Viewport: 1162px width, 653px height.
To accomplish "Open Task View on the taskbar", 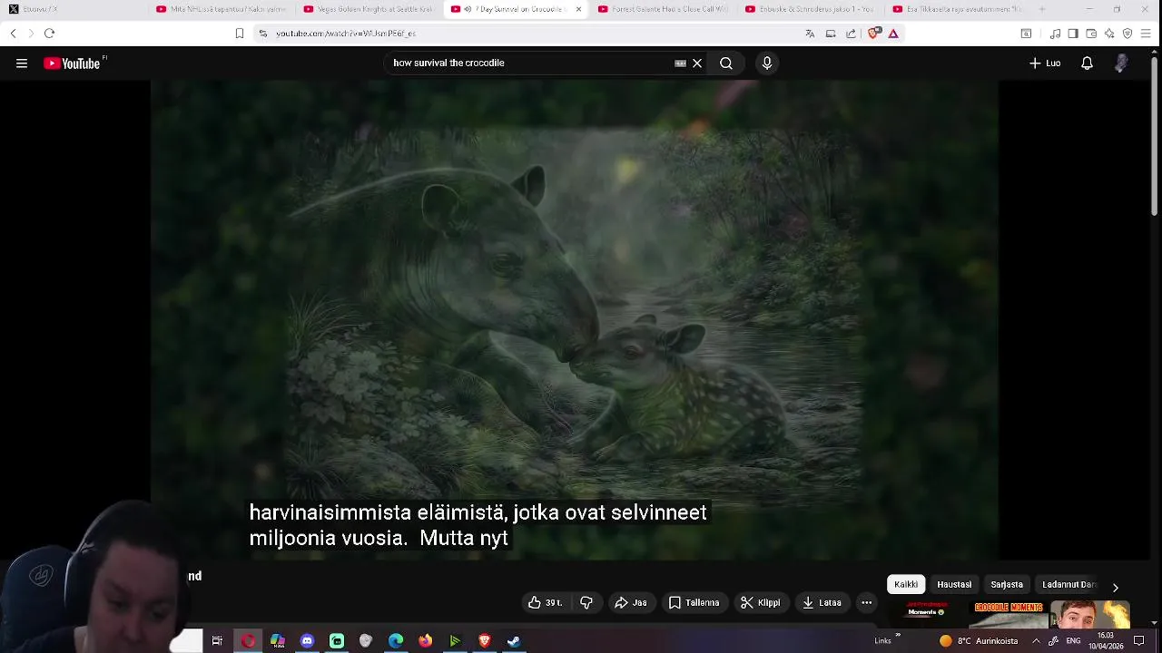I will 217,641.
